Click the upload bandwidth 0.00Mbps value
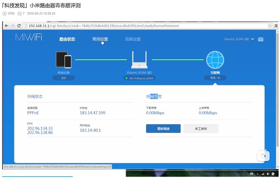The image size is (280, 178). (208, 113)
